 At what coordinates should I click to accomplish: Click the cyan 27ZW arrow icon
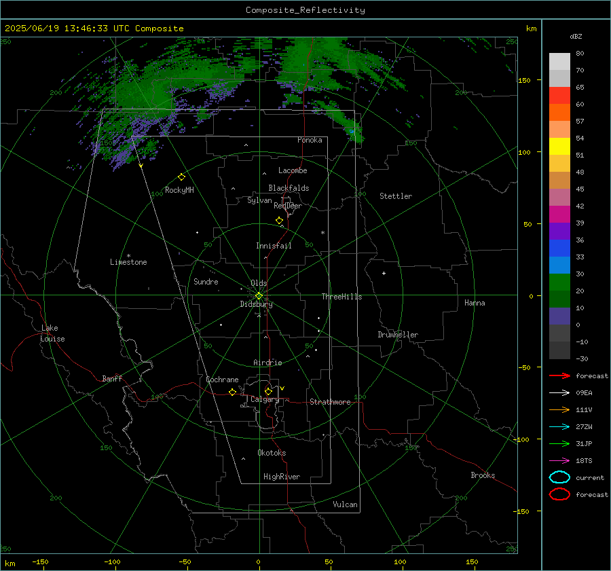click(559, 427)
